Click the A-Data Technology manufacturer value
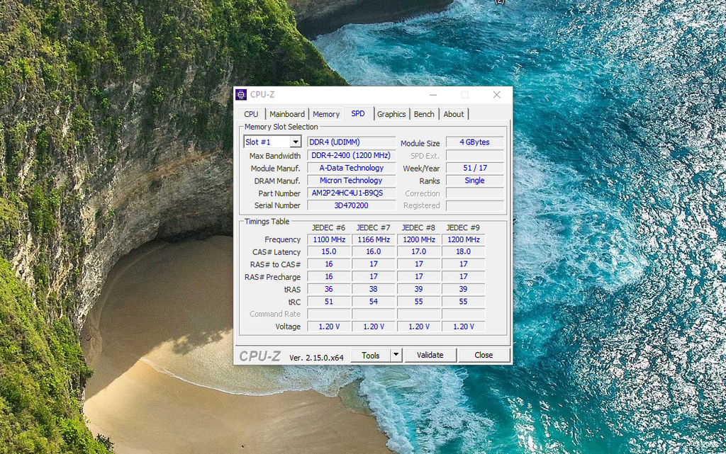The width and height of the screenshot is (726, 454). tap(352, 168)
